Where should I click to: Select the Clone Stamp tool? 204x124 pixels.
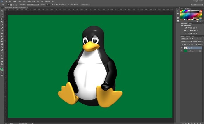[x=2, y=33]
